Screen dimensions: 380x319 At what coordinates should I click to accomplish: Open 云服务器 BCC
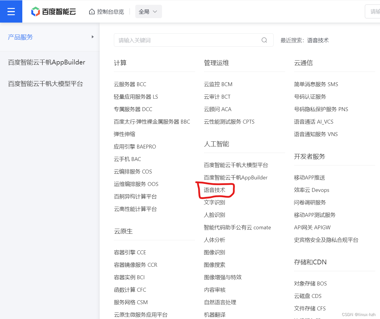(130, 84)
